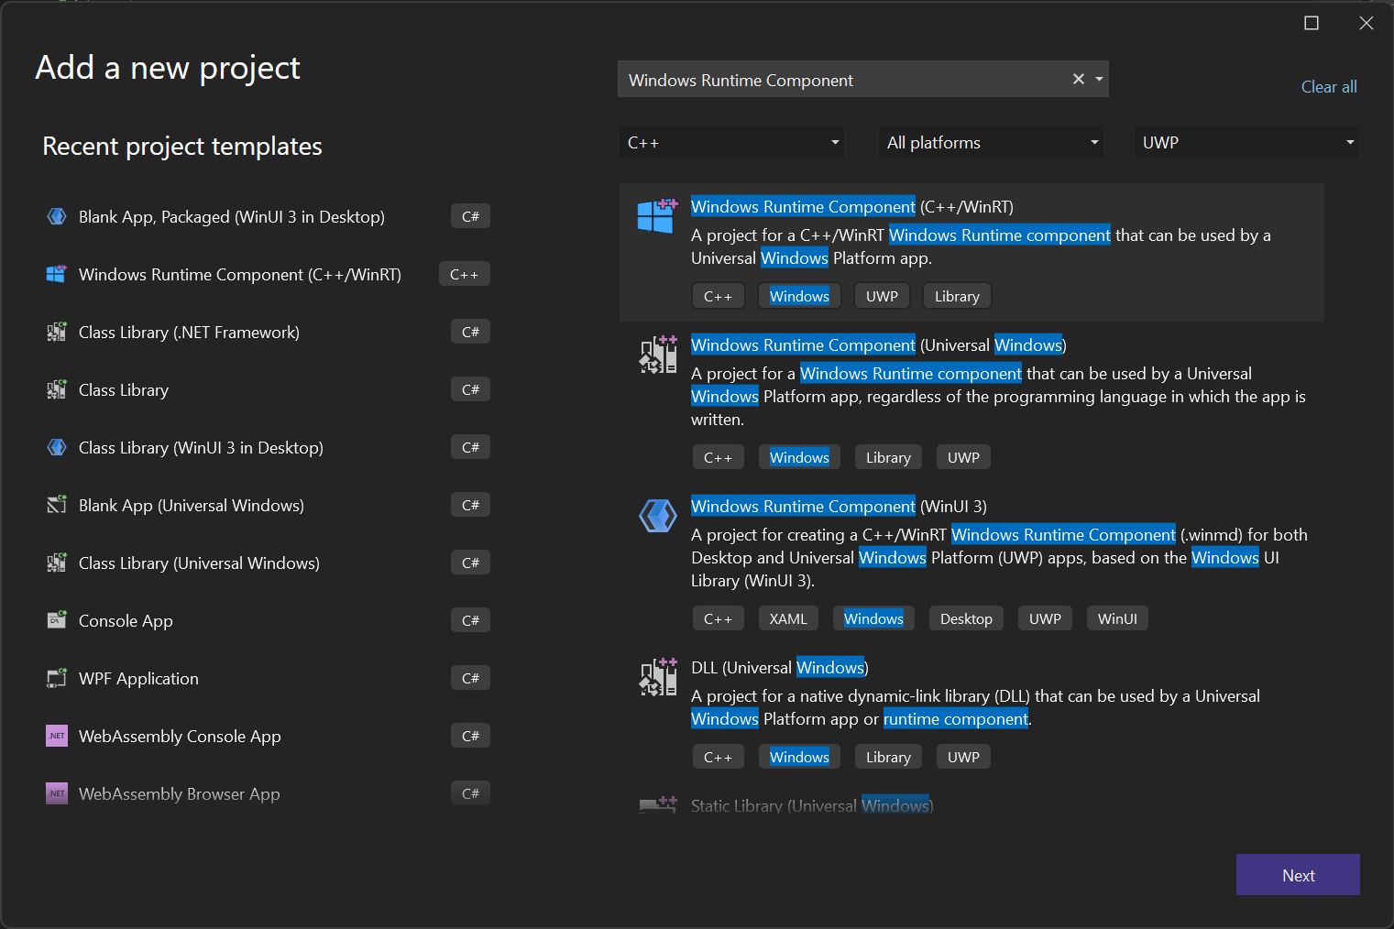The height and width of the screenshot is (929, 1394).
Task: Click inside the template search field
Action: pyautogui.click(x=843, y=80)
